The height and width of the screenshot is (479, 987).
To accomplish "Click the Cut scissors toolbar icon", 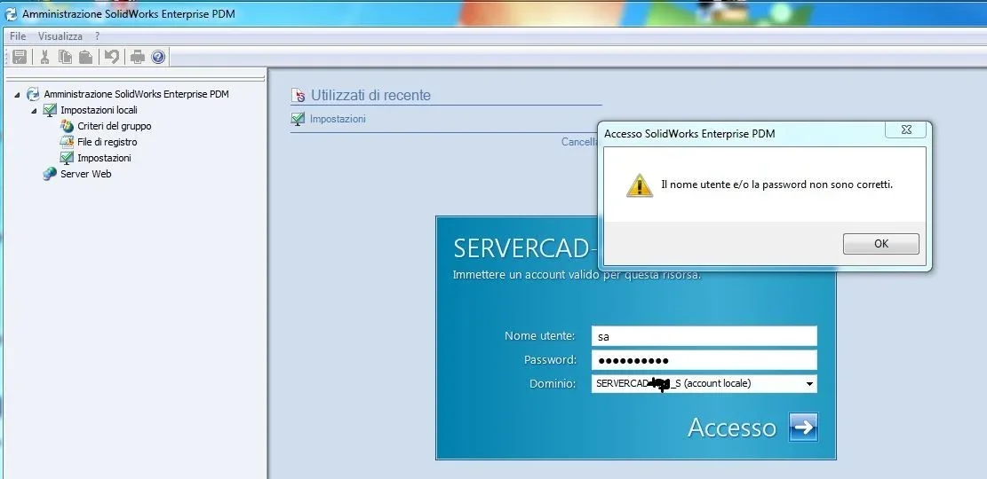I will tap(44, 57).
